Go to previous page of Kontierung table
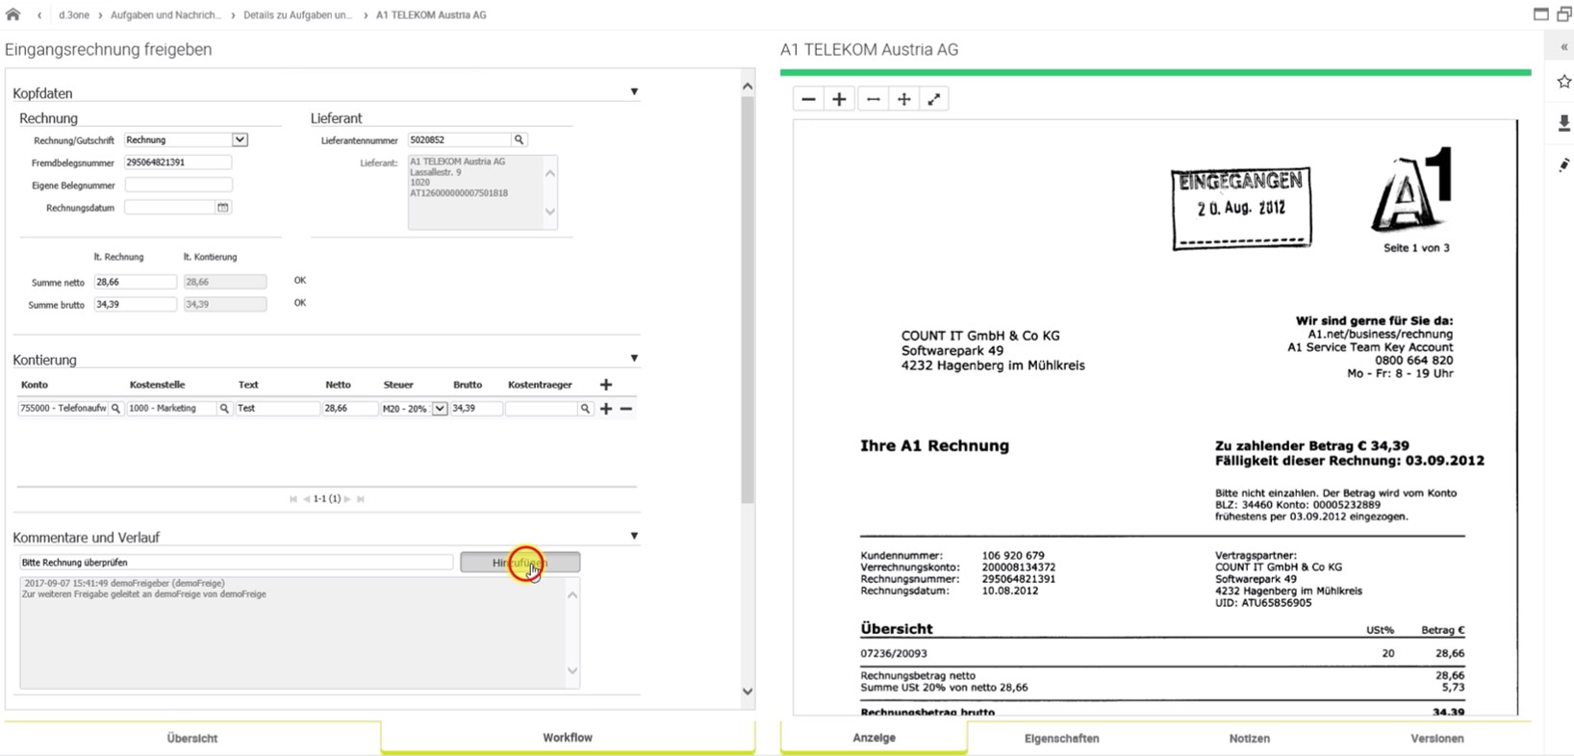The image size is (1574, 756). (307, 499)
